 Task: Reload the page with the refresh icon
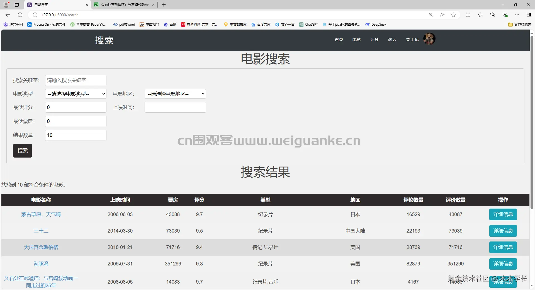pos(20,15)
